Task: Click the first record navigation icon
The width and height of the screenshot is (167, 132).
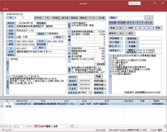Action: [x=10, y=126]
